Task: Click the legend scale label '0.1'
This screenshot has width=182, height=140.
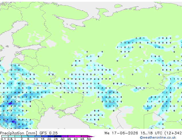Action: point(3,139)
